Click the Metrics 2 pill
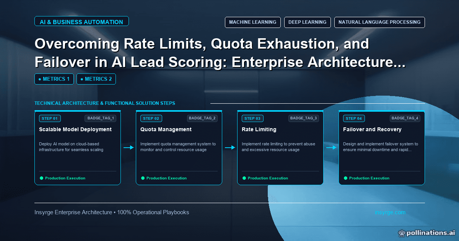Screen dimensions: 459x241 pyautogui.click(x=96, y=79)
